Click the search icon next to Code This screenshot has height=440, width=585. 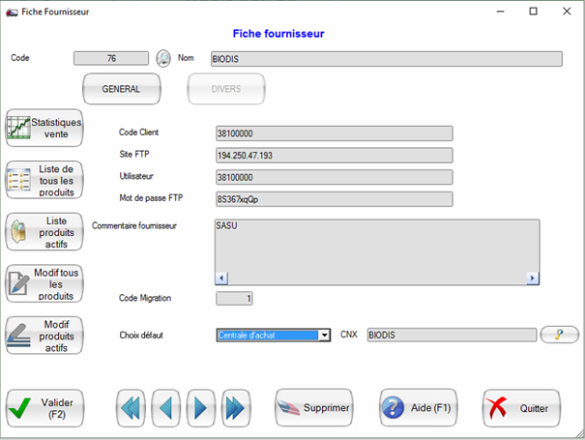pyautogui.click(x=163, y=58)
